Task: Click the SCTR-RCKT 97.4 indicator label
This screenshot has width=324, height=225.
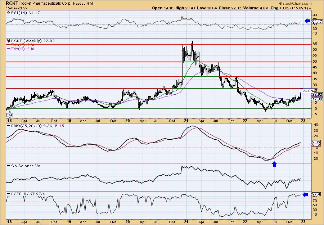Action: click(x=28, y=194)
